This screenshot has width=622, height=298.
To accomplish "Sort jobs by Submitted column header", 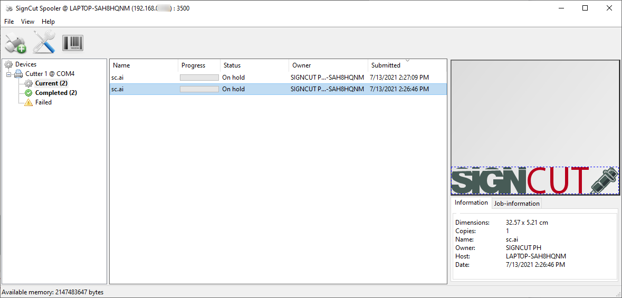I will 407,65.
